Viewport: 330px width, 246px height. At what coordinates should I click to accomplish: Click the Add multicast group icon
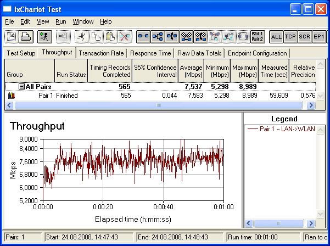point(158,37)
